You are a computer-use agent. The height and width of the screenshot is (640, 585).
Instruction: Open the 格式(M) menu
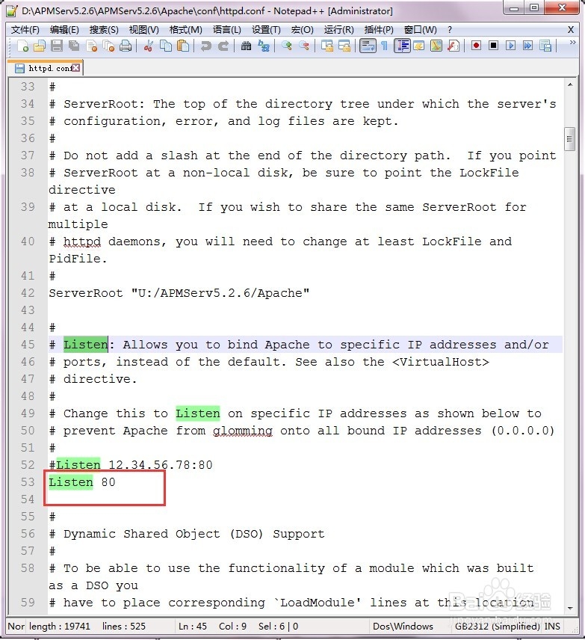pyautogui.click(x=185, y=29)
